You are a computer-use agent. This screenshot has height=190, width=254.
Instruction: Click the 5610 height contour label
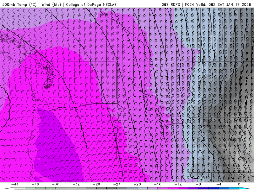(x=205, y=177)
